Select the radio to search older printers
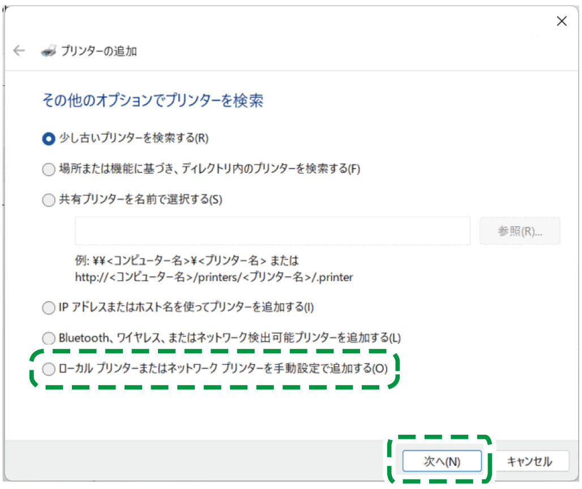 [x=48, y=139]
